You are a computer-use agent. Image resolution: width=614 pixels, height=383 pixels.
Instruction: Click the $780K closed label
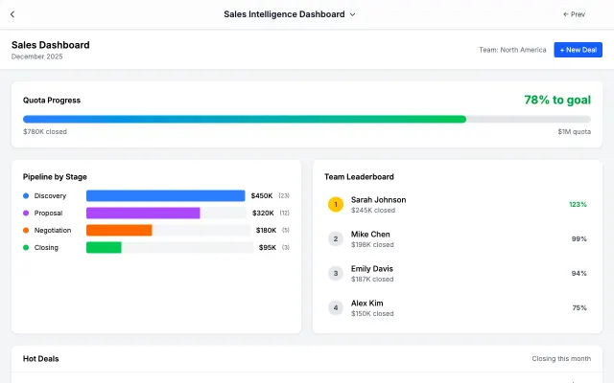[x=45, y=132]
